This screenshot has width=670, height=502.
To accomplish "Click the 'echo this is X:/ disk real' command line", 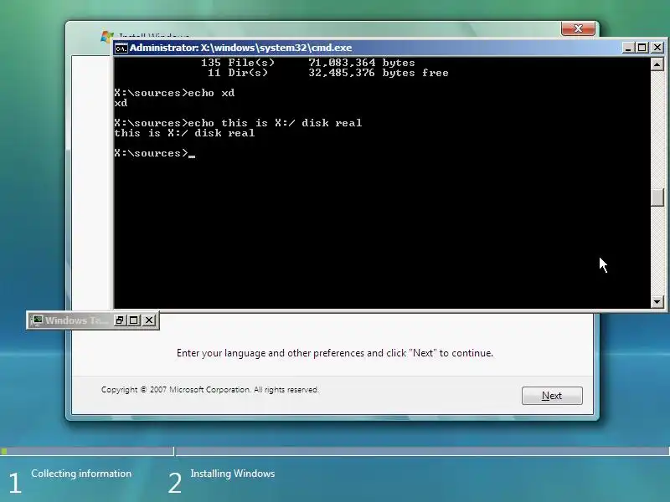I will coord(238,123).
